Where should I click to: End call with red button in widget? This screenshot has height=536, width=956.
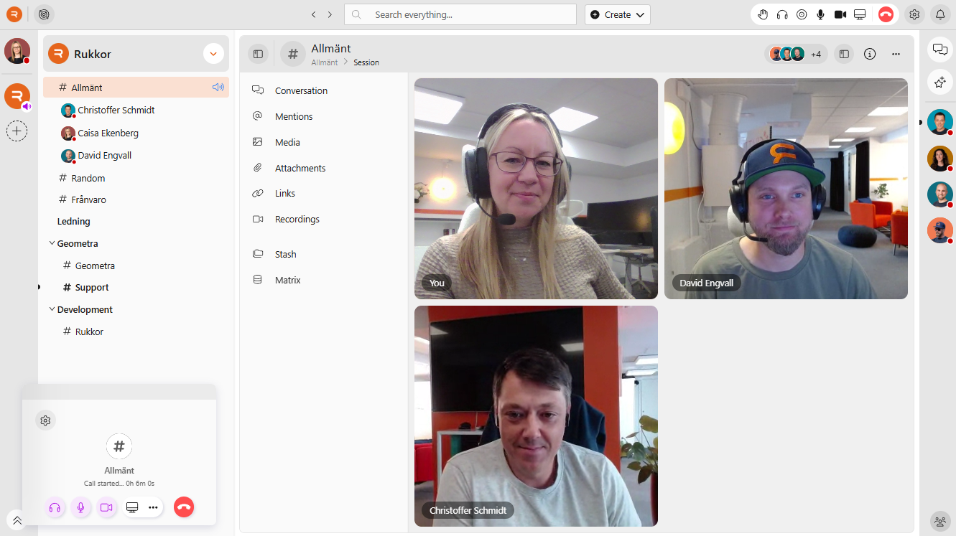tap(184, 507)
